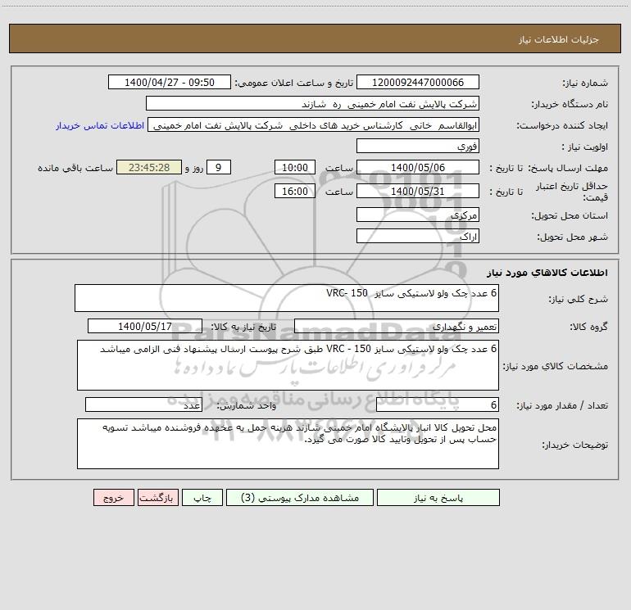Viewport: 631px width, 610px height.
Task: Click the چاپ print button
Action: pyautogui.click(x=202, y=498)
